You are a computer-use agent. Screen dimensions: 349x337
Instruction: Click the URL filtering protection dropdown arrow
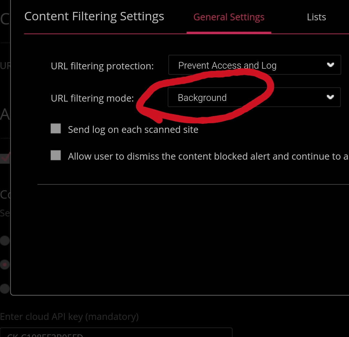[330, 65]
